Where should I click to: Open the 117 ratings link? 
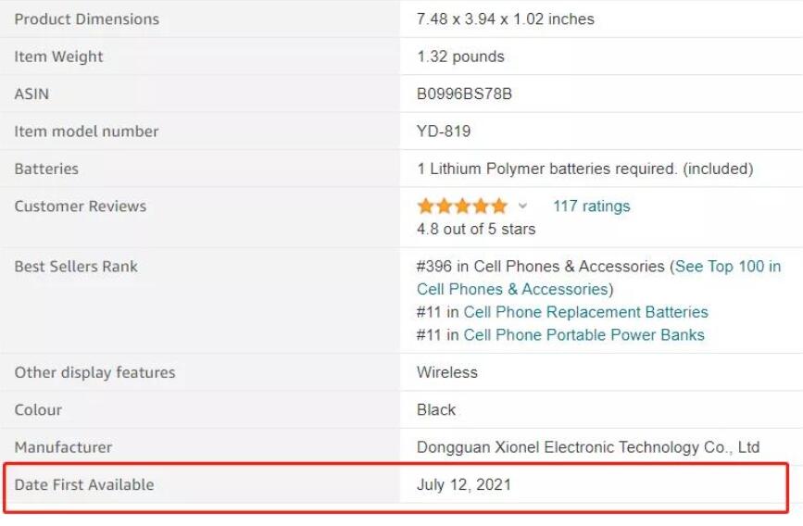591,206
